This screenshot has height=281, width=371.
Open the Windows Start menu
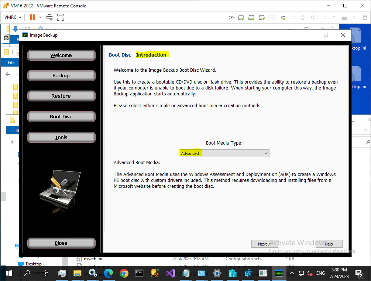coord(9,273)
